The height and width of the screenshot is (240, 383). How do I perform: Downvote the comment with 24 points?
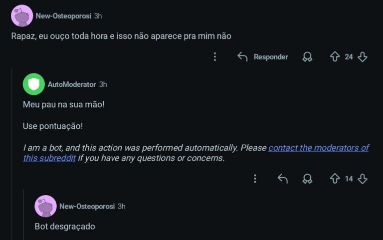pyautogui.click(x=363, y=57)
